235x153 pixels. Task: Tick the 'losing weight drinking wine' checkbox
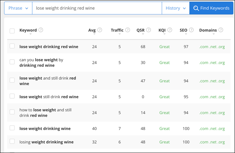coord(12,141)
